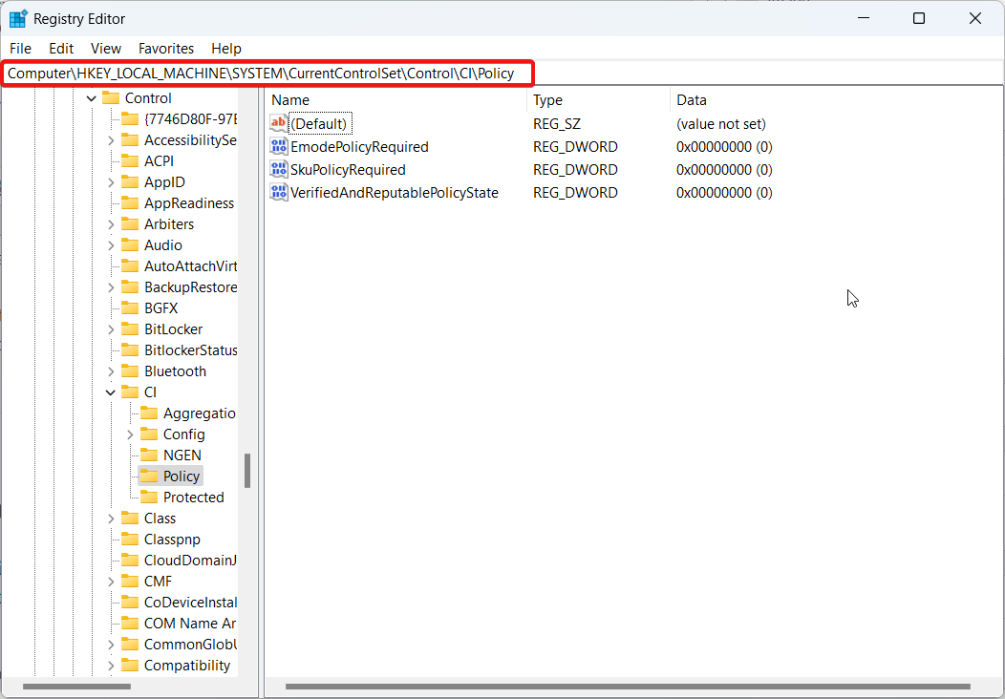Click the EmodePolicyRequired DWORD icon
The height and width of the screenshot is (699, 1005).
pyautogui.click(x=279, y=147)
